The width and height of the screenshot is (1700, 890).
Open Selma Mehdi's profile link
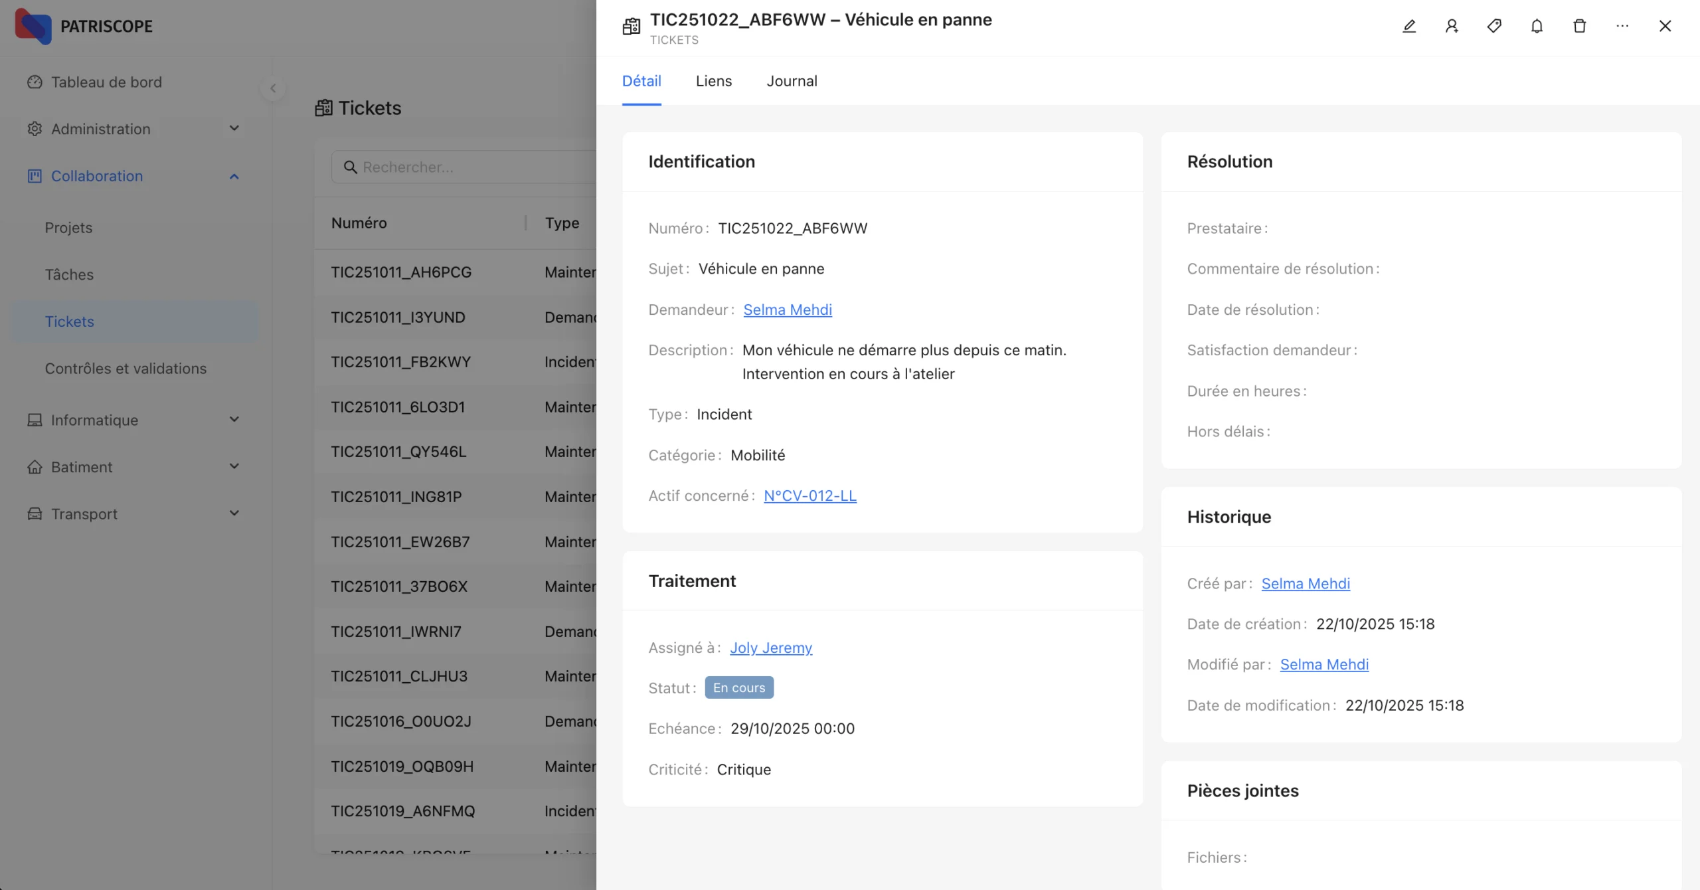point(788,310)
